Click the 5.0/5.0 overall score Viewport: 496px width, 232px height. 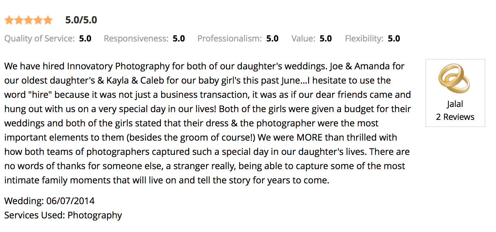(x=81, y=20)
